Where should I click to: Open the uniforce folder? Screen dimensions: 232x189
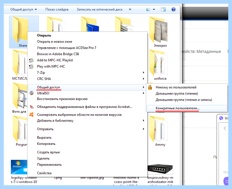click(159, 63)
